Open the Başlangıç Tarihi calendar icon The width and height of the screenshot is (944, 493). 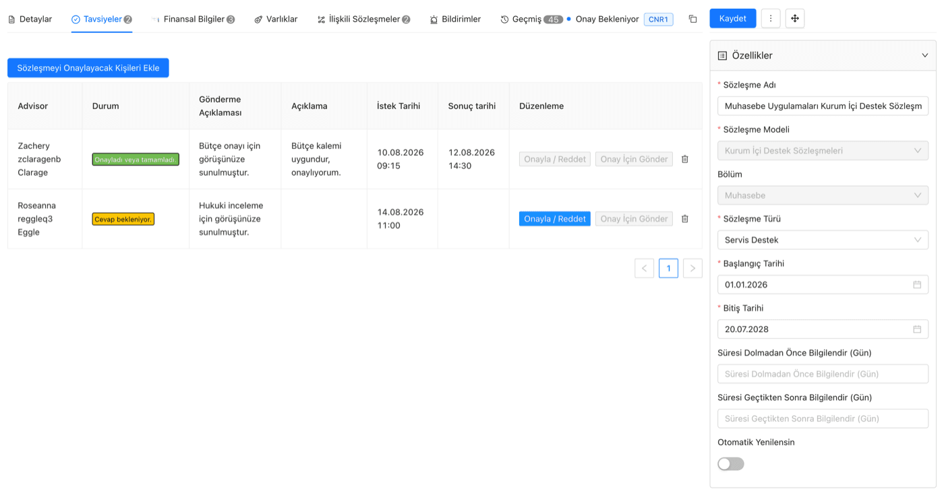point(917,285)
